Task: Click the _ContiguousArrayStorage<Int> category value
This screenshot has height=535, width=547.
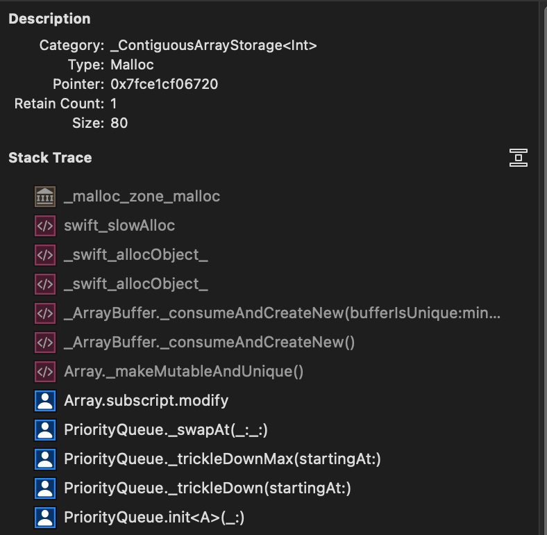Action: [214, 45]
